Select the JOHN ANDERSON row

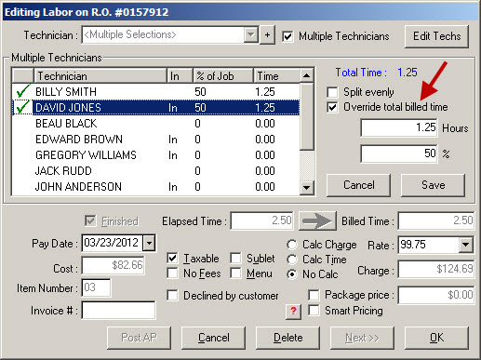click(x=155, y=187)
